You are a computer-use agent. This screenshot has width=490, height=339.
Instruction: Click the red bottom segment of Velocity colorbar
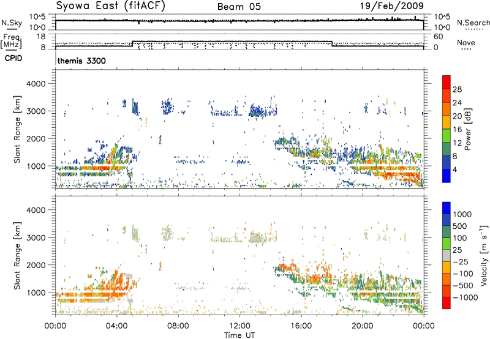pos(447,303)
